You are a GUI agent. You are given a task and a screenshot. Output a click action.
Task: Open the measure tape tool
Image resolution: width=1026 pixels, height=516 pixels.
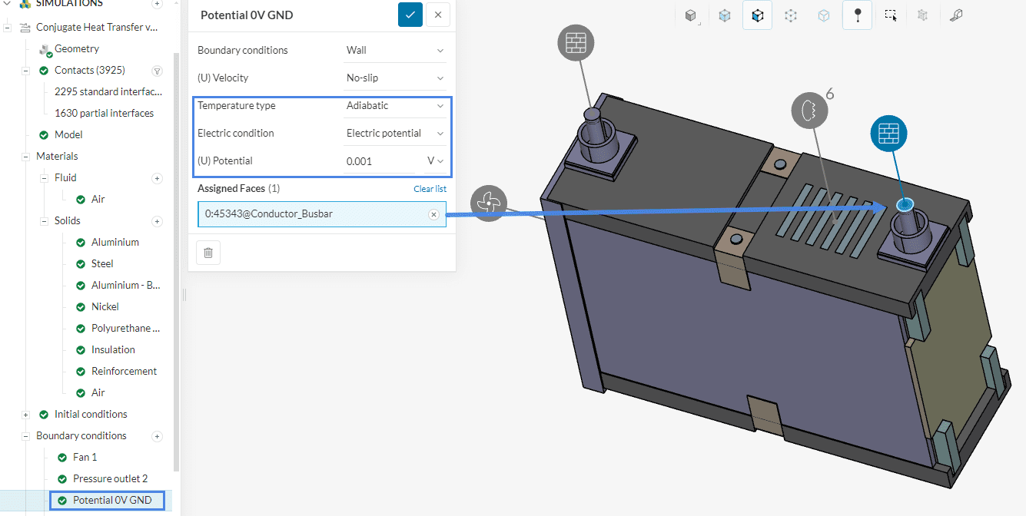pos(955,15)
